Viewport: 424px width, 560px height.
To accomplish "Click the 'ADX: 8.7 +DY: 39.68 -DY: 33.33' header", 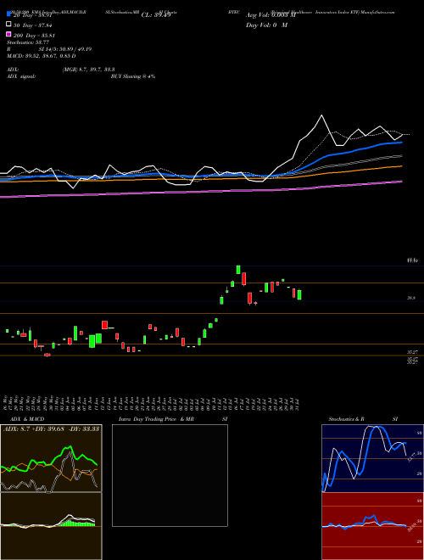I will click(51, 428).
